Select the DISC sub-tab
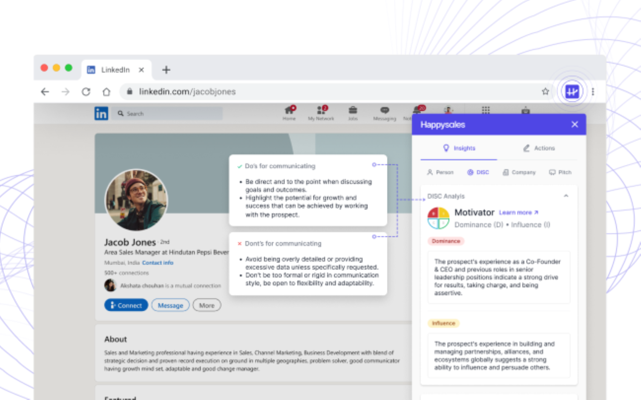This screenshot has height=400, width=641. click(478, 172)
